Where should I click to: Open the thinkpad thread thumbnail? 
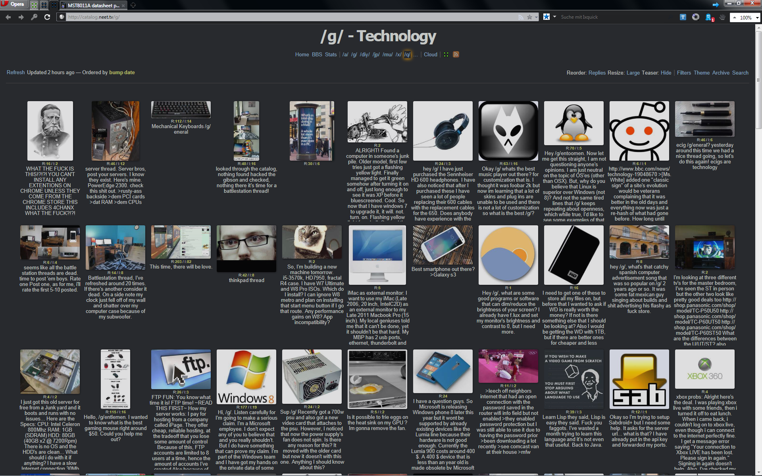(x=246, y=248)
